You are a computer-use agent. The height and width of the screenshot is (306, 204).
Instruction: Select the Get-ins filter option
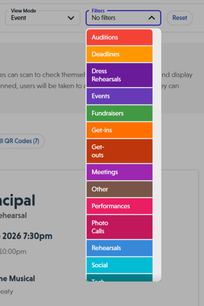tap(119, 130)
